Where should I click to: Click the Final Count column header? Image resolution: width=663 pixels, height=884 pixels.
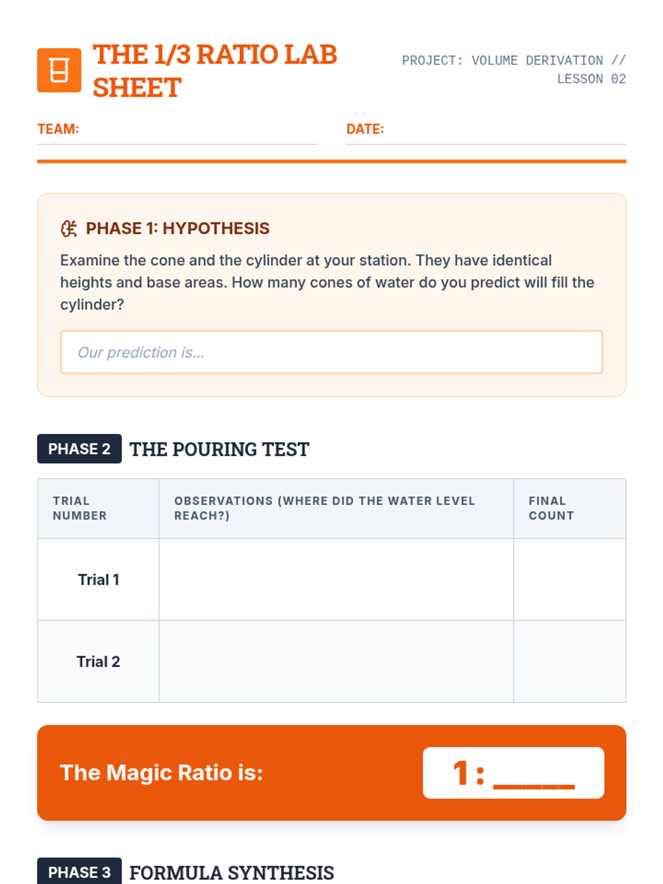[551, 508]
